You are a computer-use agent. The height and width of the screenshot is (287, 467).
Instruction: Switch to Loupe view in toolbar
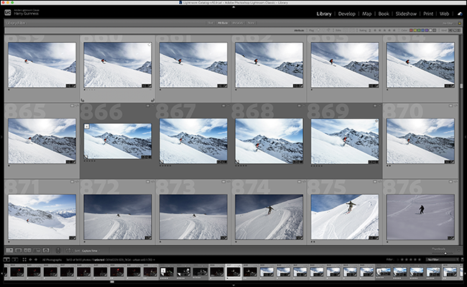[18, 250]
